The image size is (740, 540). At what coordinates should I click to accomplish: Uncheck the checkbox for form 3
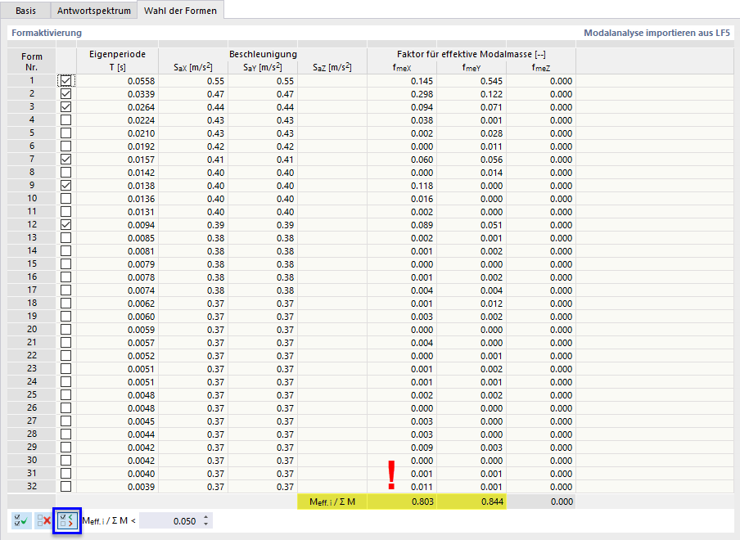point(66,107)
